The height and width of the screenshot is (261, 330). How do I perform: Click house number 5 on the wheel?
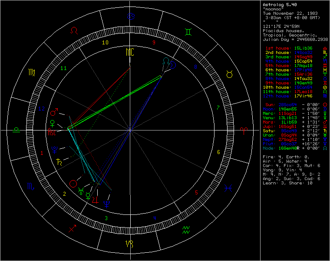coord(196,192)
